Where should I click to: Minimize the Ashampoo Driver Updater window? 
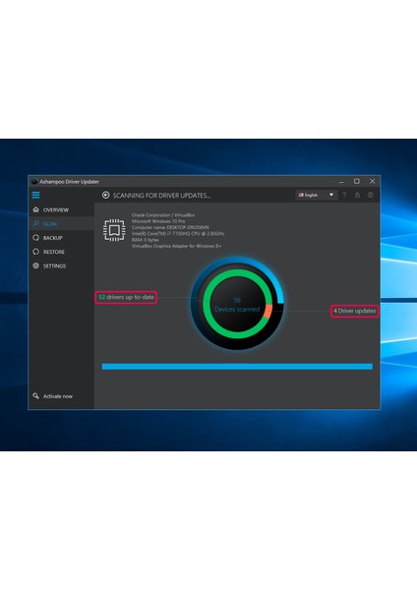point(341,181)
